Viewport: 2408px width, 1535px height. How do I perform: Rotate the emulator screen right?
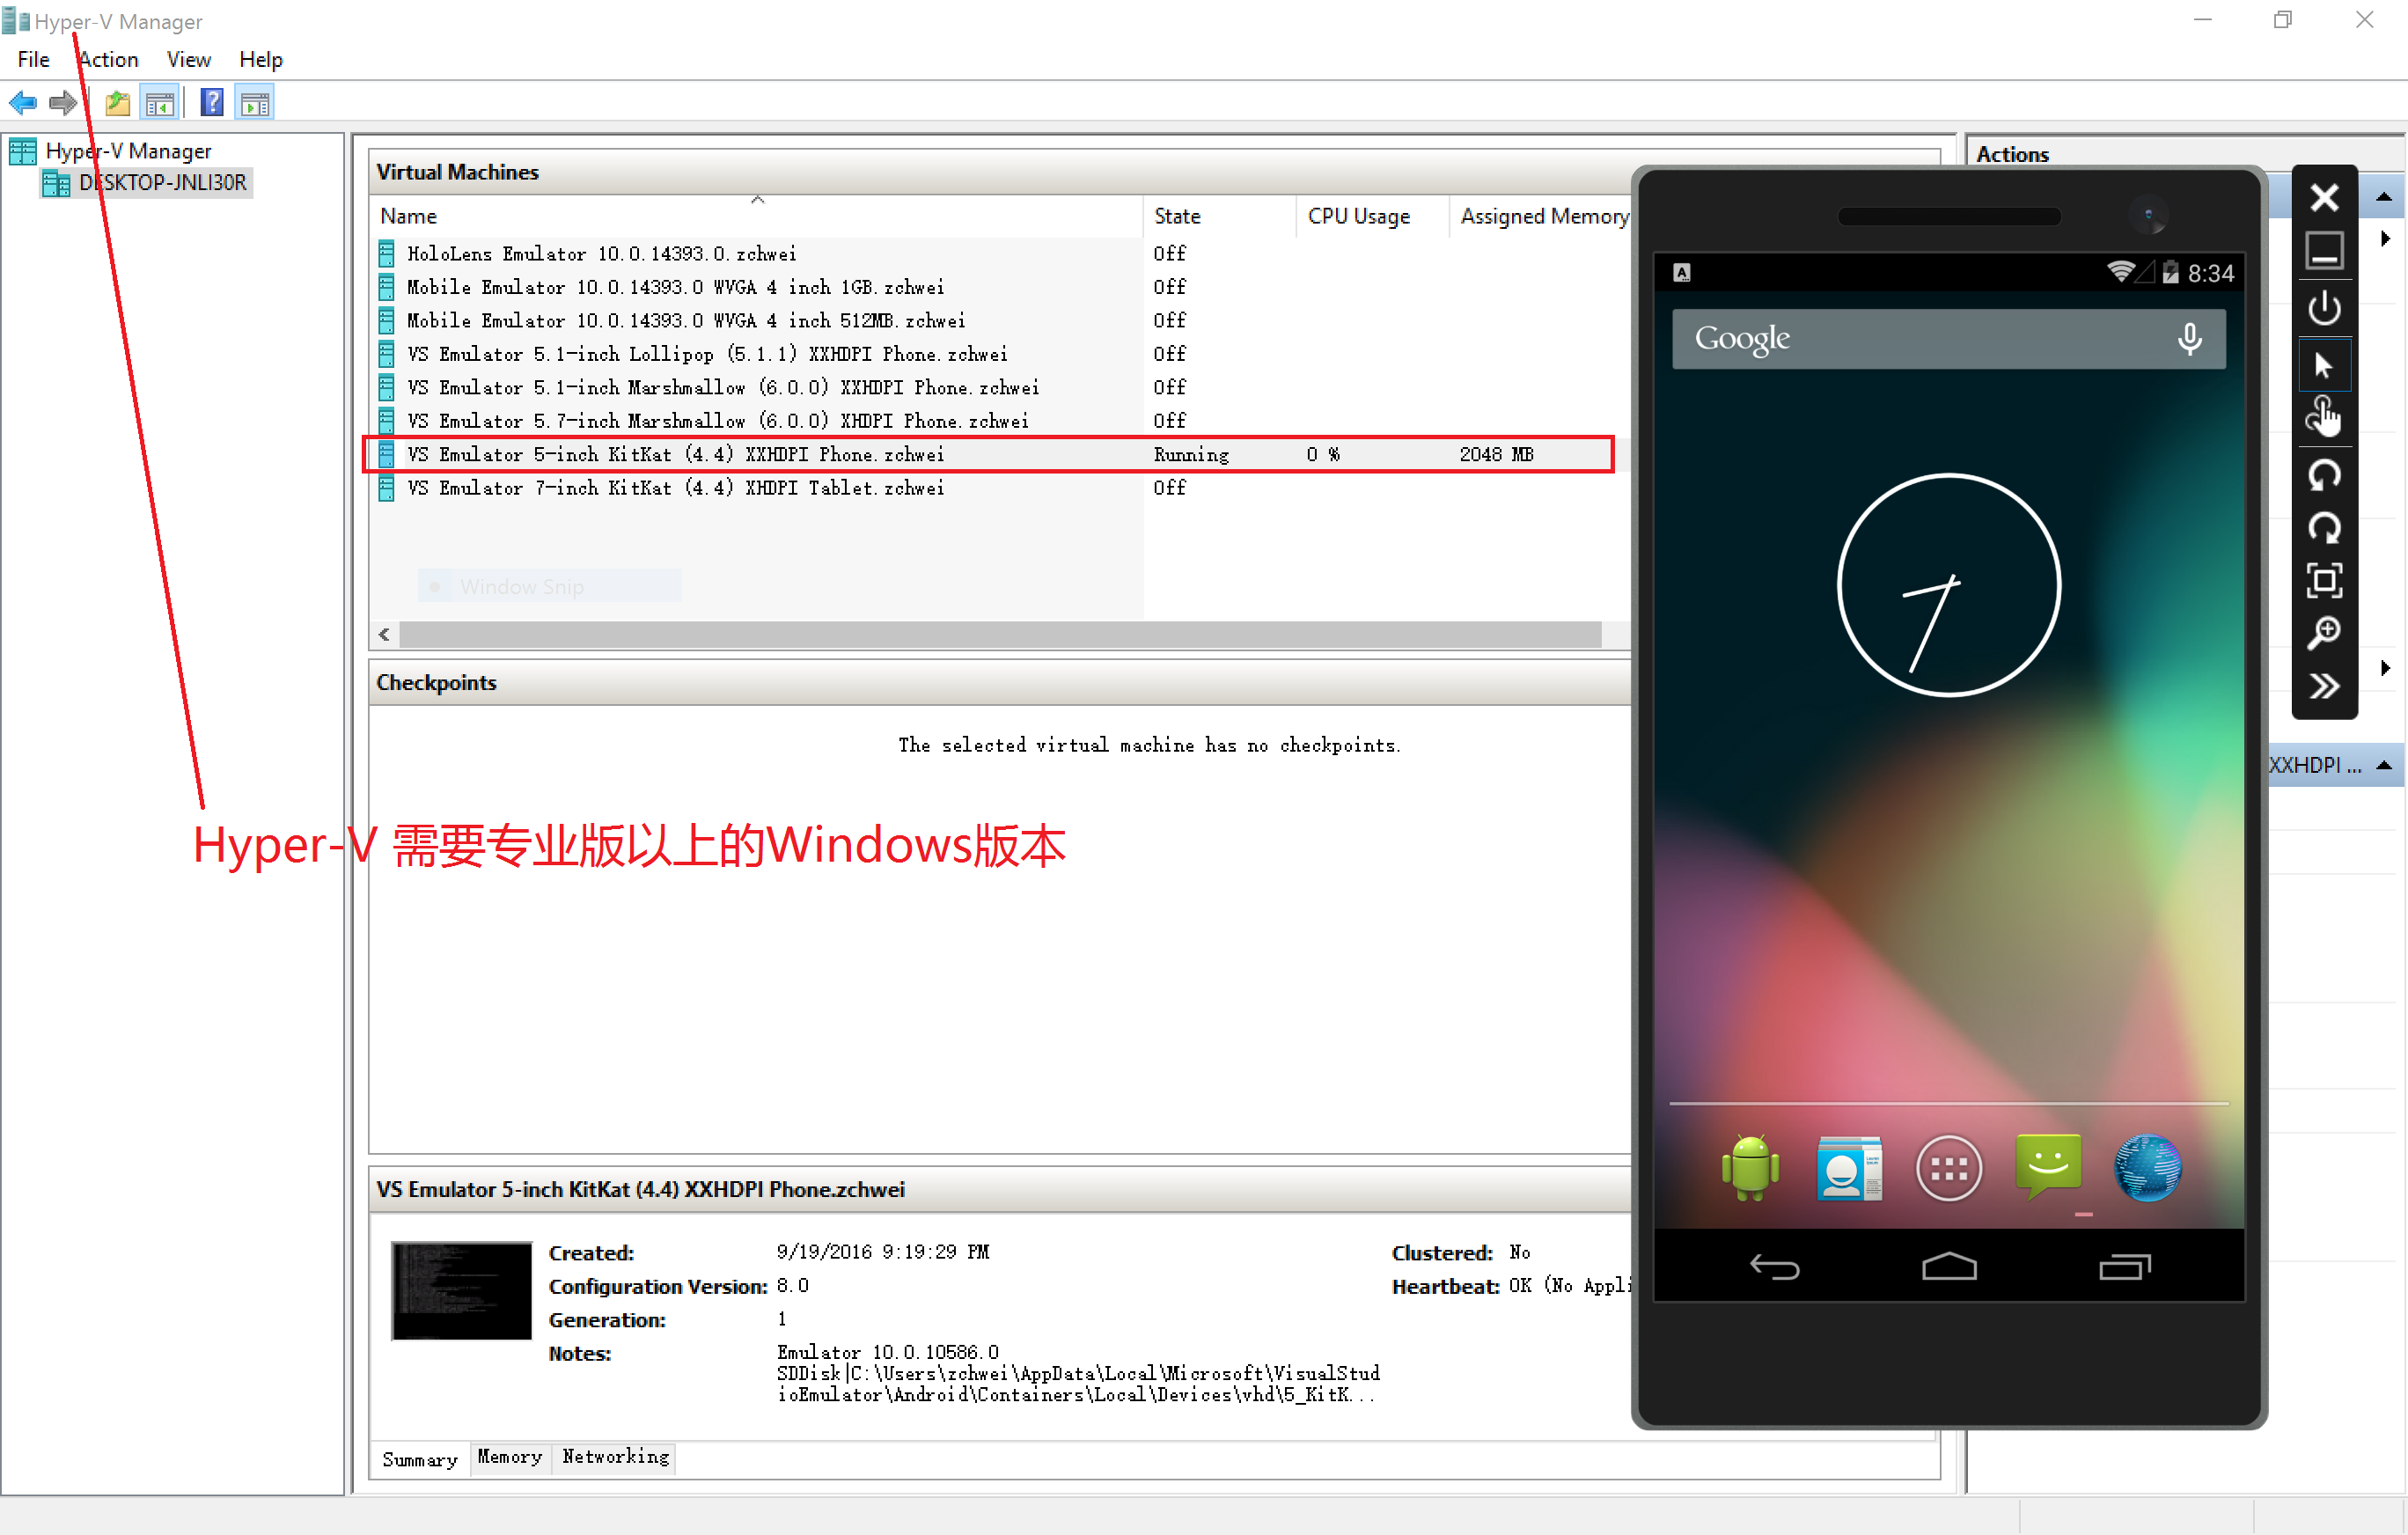(x=2325, y=528)
